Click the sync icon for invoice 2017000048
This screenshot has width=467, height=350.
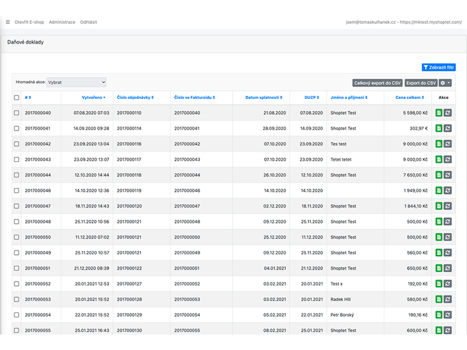point(448,221)
